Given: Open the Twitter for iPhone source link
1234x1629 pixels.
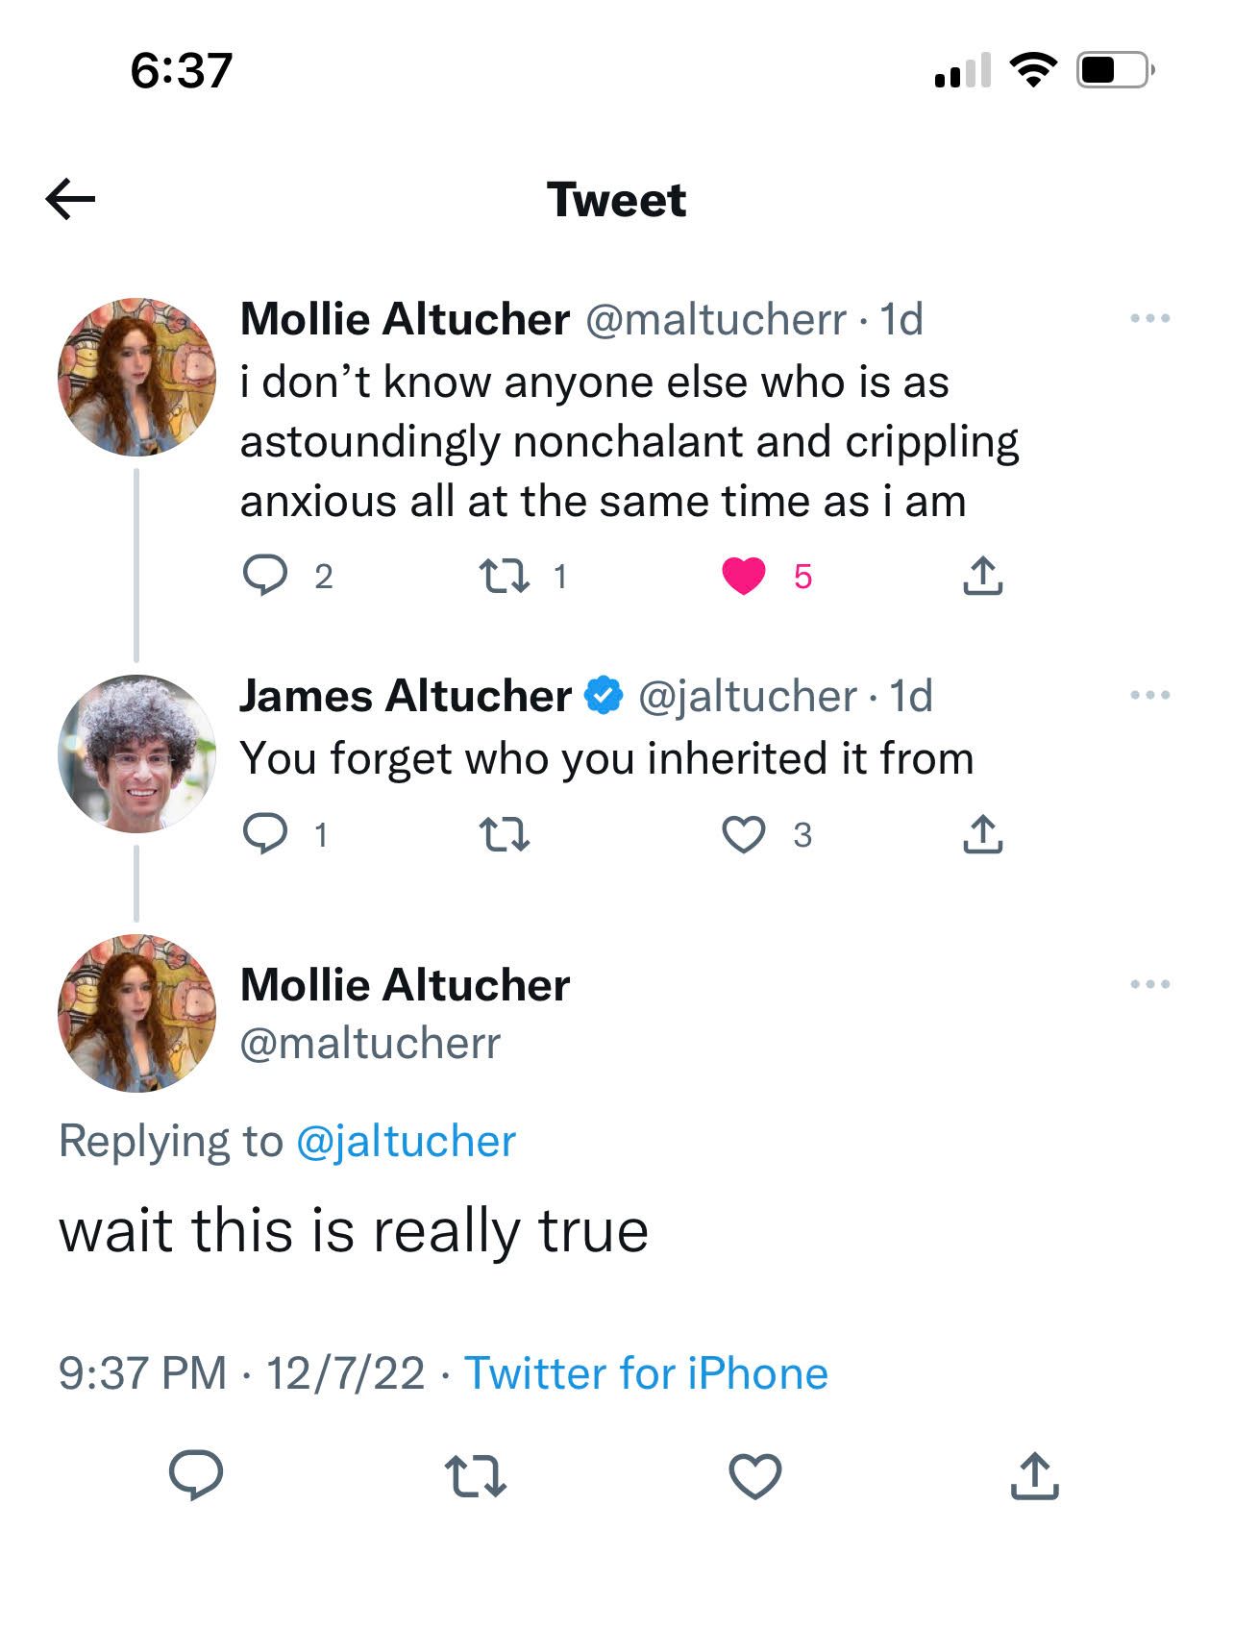Looking at the screenshot, I should coord(646,1373).
